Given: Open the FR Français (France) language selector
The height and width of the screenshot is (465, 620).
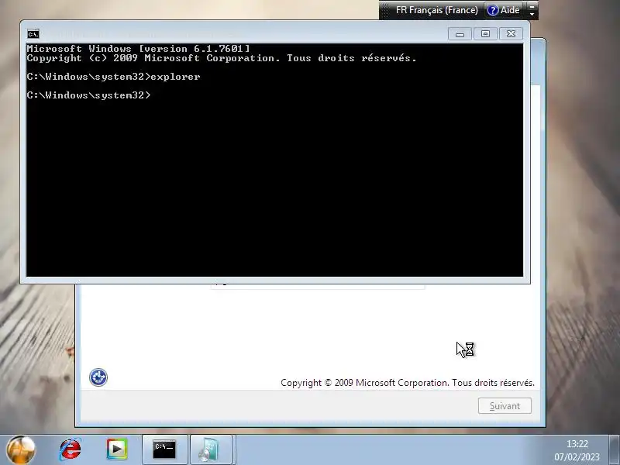Looking at the screenshot, I should coord(436,10).
